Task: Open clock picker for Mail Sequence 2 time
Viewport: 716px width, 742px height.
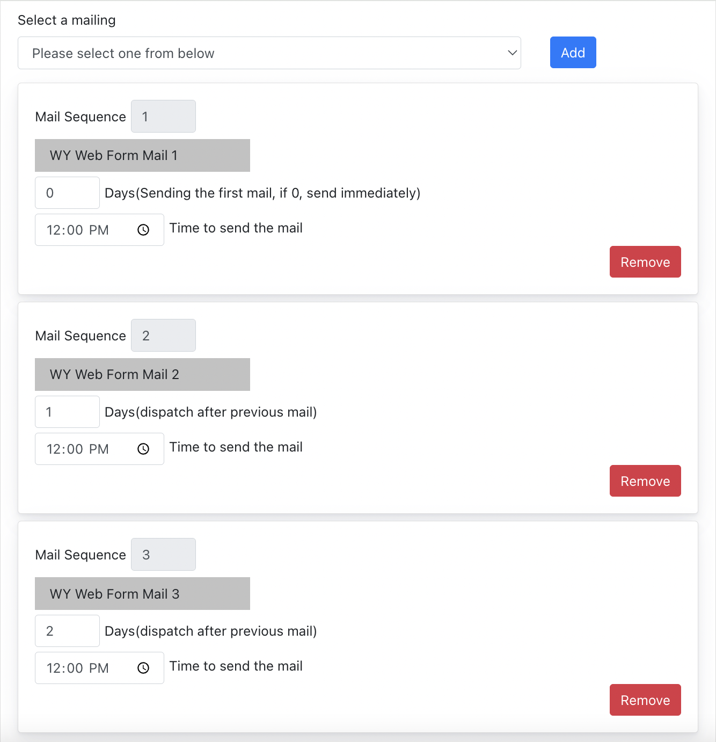Action: click(143, 449)
